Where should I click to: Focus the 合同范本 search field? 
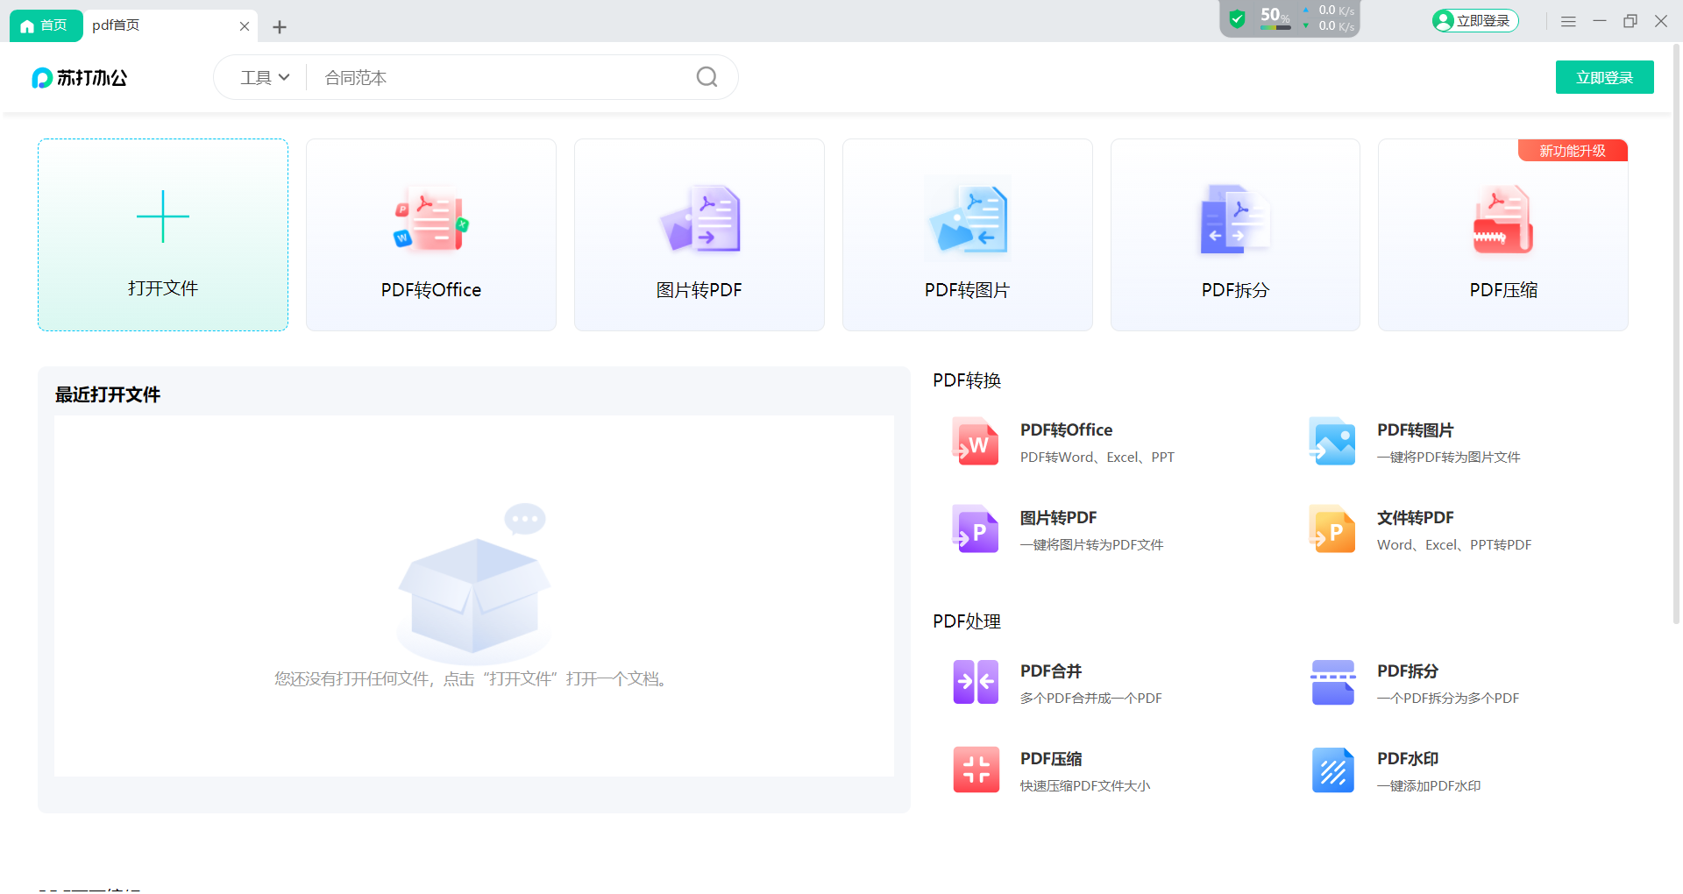coord(500,77)
